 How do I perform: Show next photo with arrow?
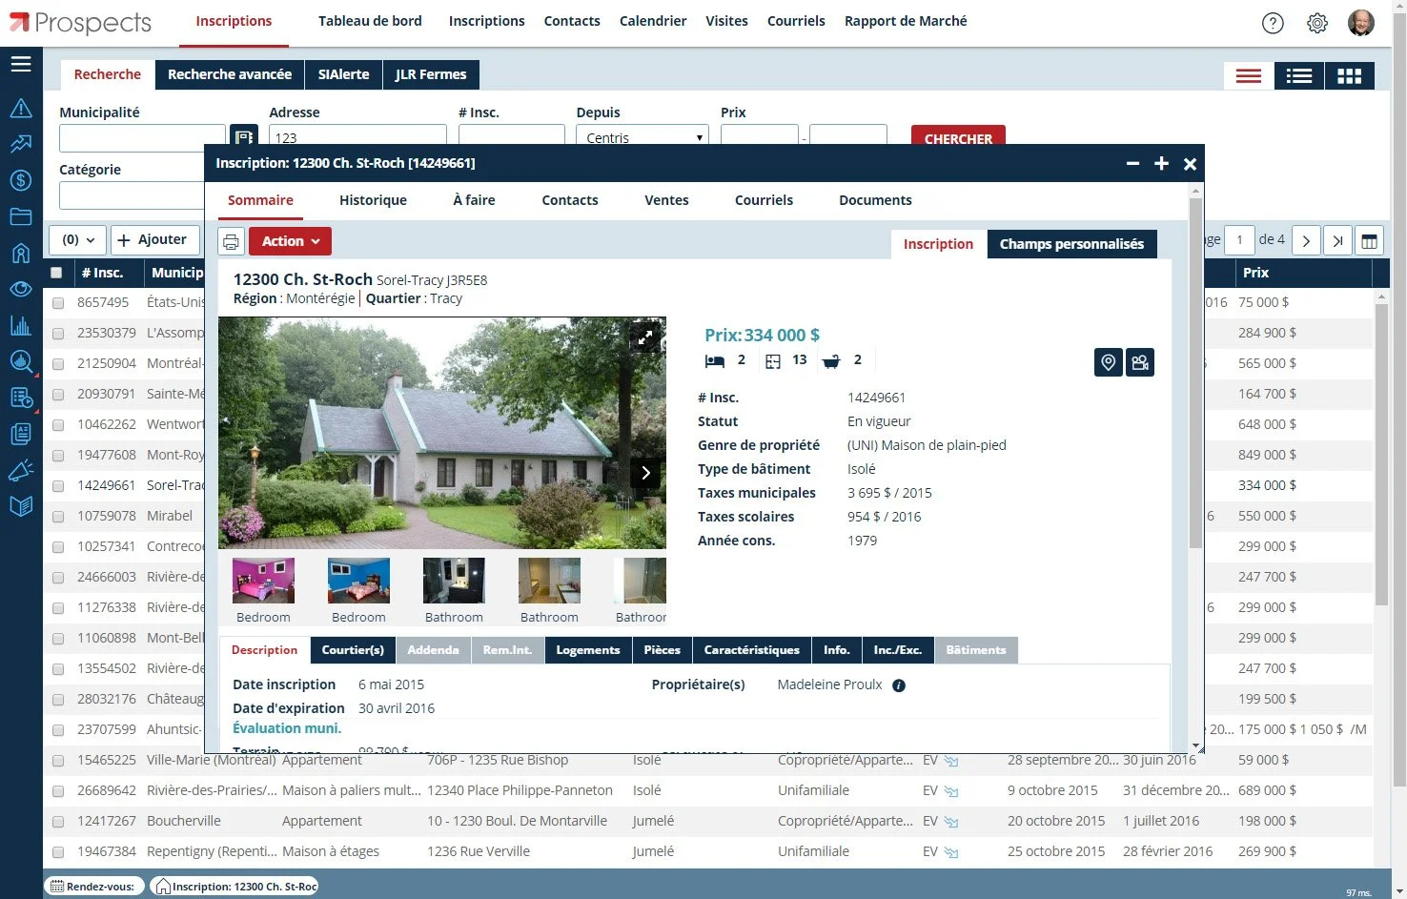pyautogui.click(x=645, y=473)
